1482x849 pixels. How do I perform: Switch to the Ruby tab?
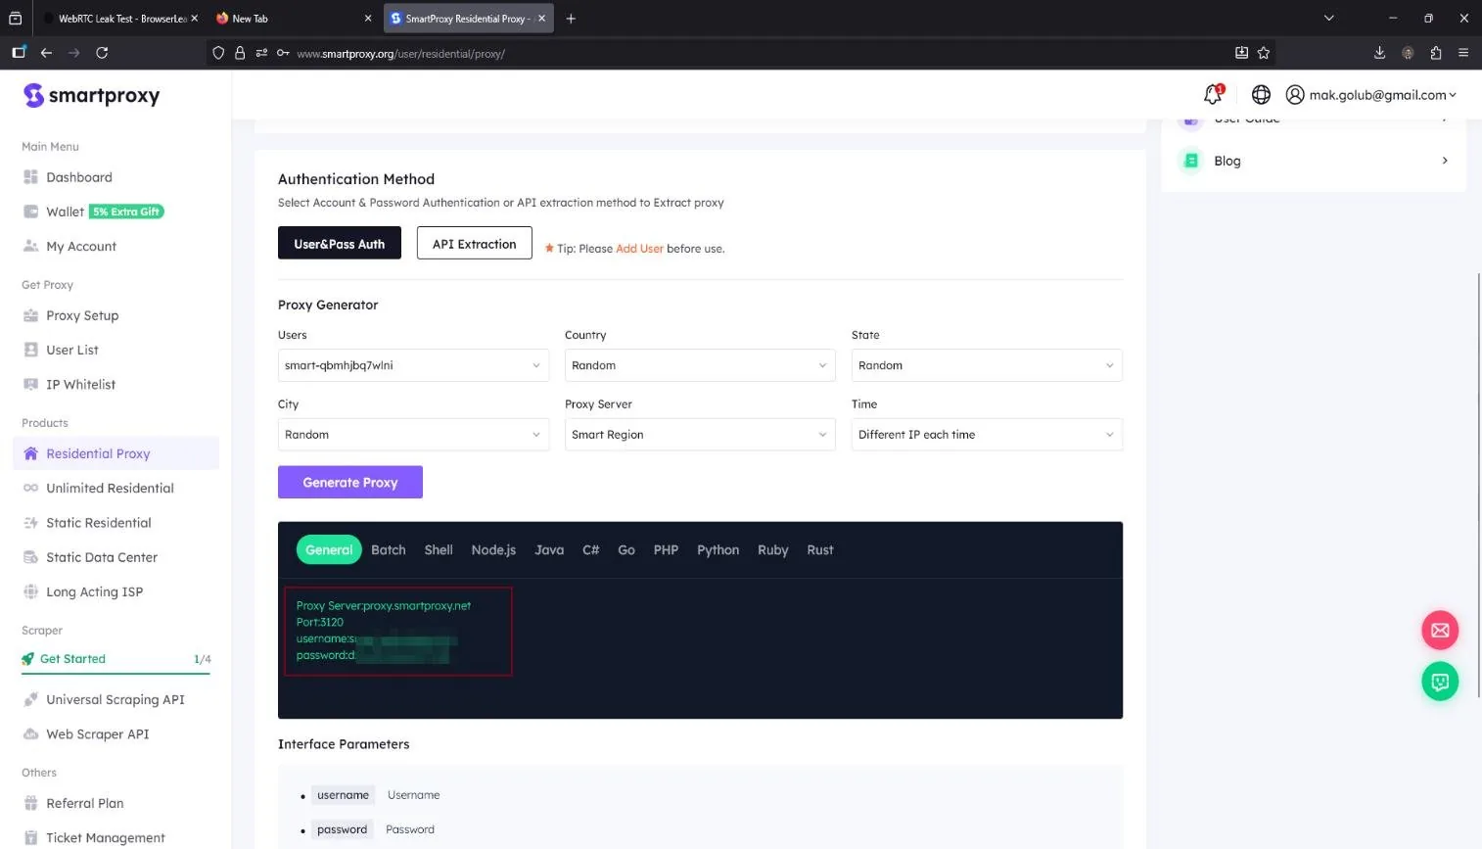pyautogui.click(x=773, y=550)
